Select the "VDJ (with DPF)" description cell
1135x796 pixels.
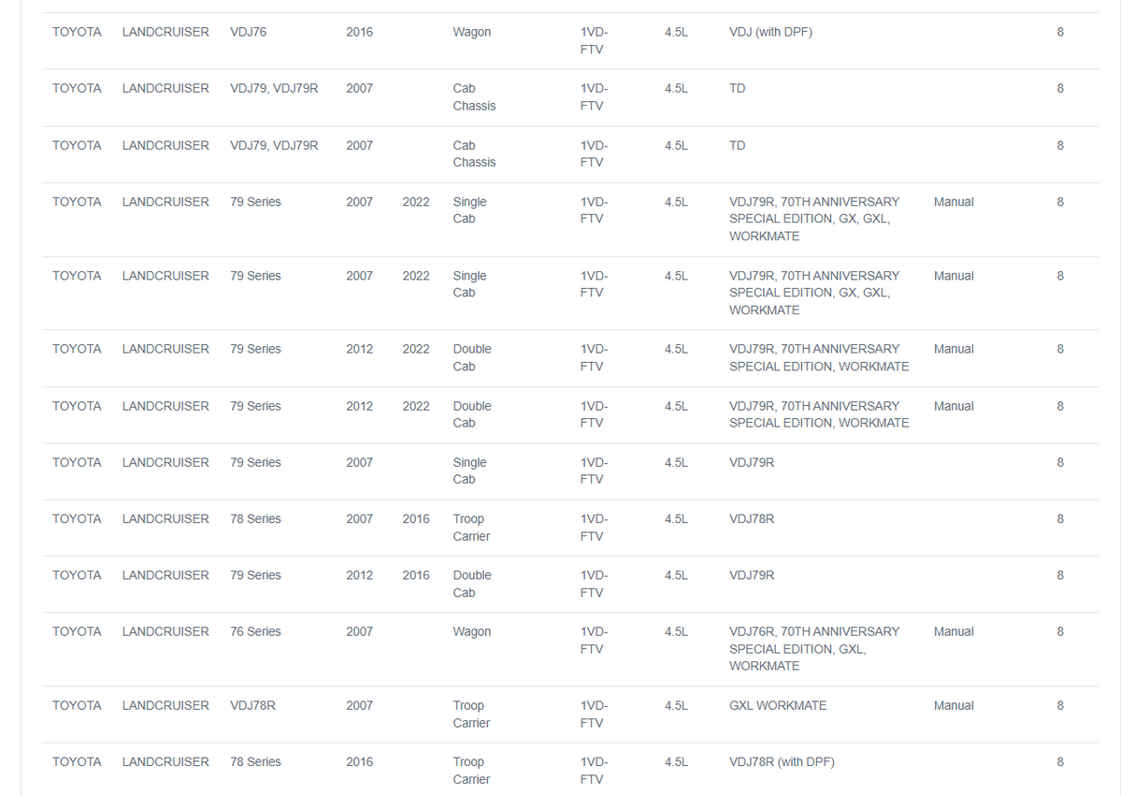coord(770,32)
